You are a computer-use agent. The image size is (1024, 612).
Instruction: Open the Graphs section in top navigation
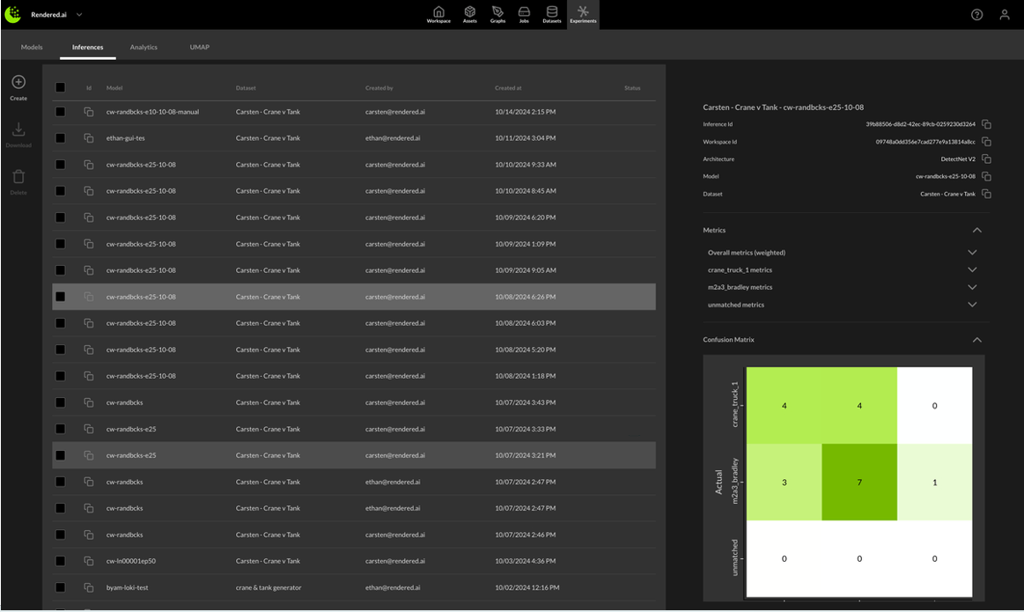tap(497, 13)
